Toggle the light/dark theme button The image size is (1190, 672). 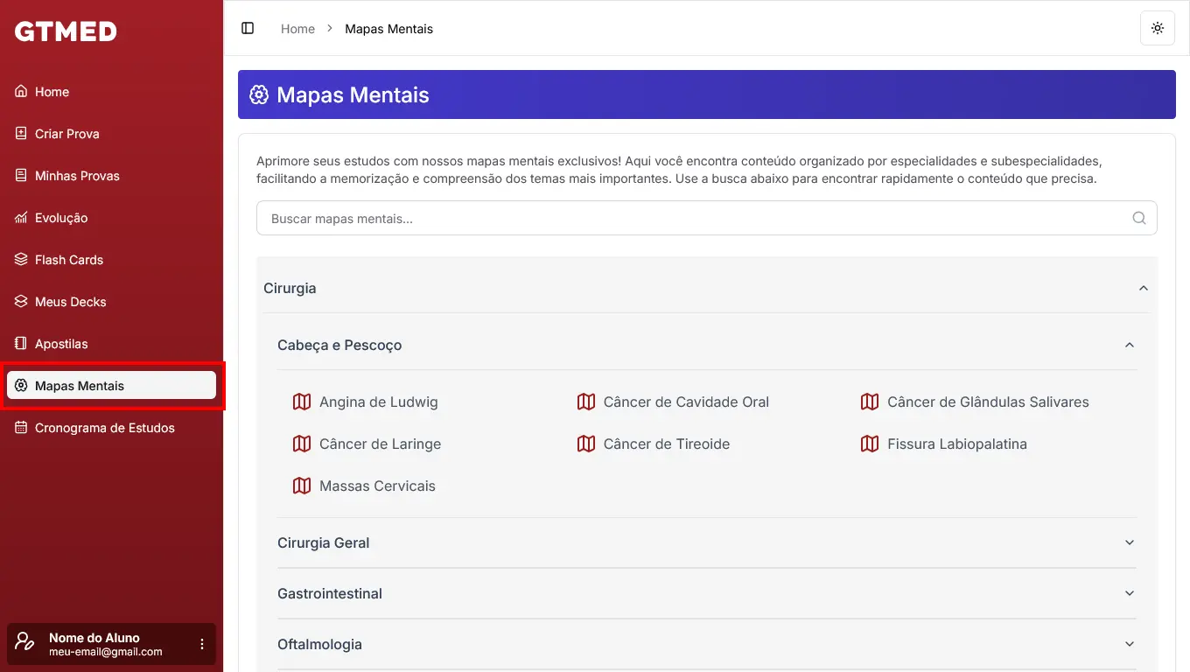pos(1157,28)
